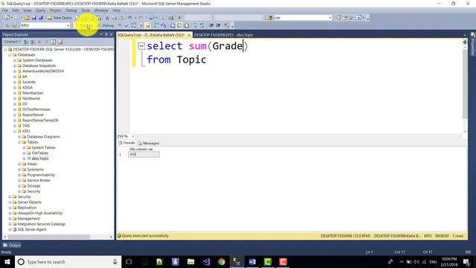This screenshot has height=268, width=476.
Task: Open the File menu
Action: (x=5, y=10)
